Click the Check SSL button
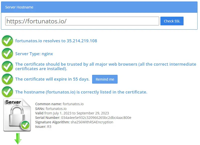200x145 pixels. 172,21
